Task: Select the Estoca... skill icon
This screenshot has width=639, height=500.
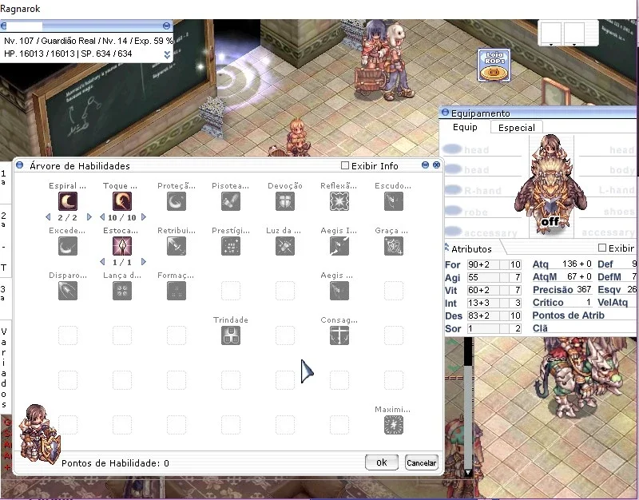Action: click(122, 246)
